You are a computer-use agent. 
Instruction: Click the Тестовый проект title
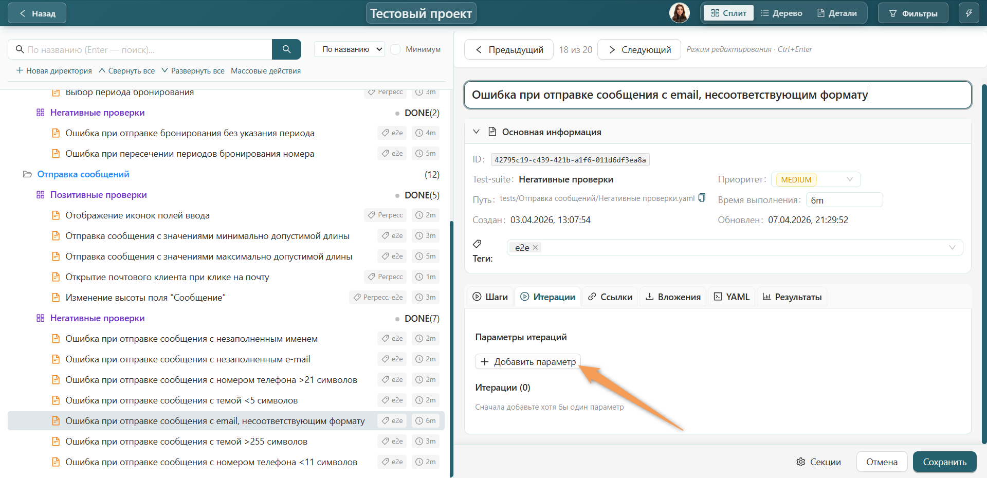(421, 13)
